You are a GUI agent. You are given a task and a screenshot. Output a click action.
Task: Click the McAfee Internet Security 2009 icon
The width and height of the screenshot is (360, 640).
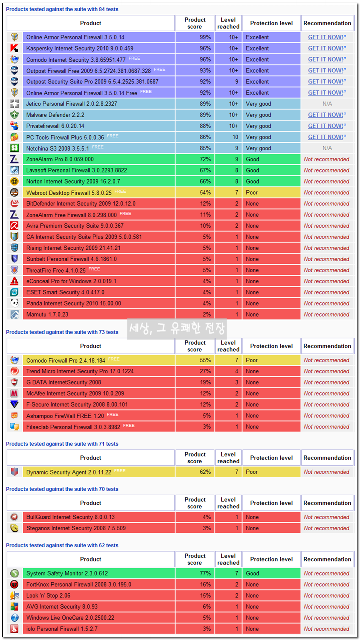point(15,393)
